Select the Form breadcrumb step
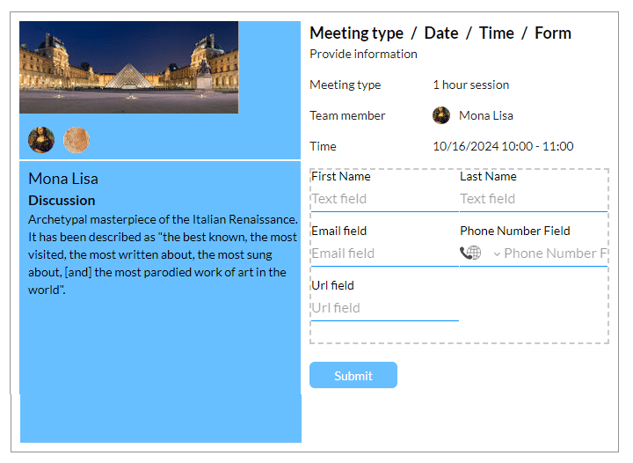633x463 pixels. [x=552, y=33]
